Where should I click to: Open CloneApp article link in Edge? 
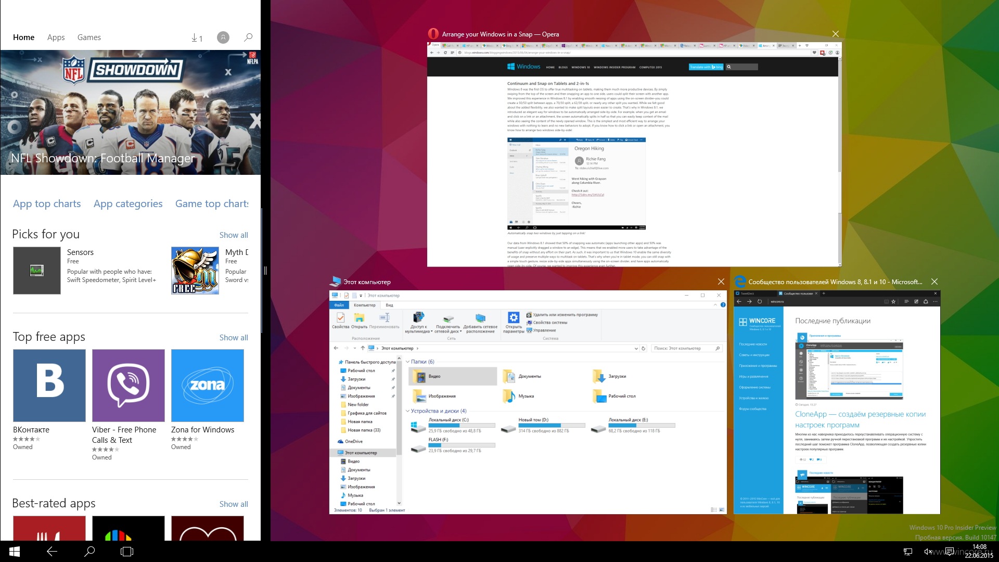(860, 419)
